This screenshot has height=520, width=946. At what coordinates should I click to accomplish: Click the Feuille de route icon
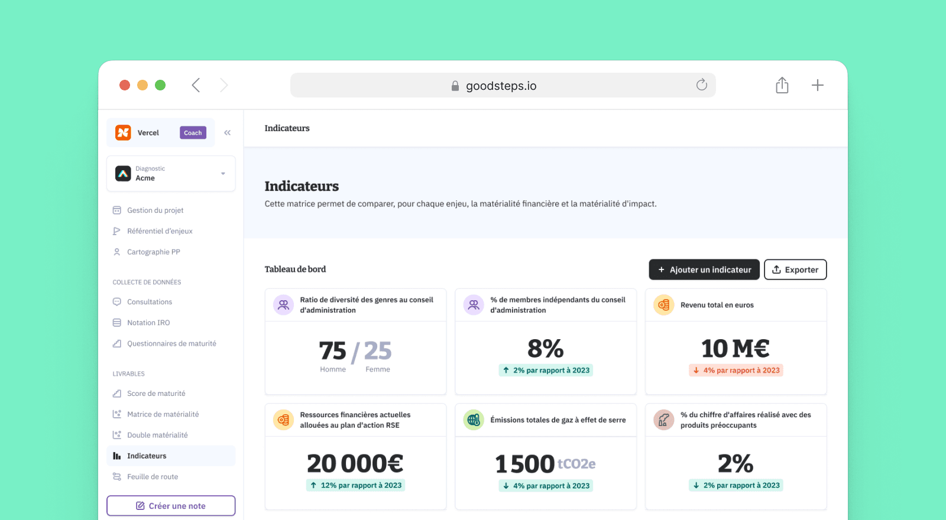(117, 477)
